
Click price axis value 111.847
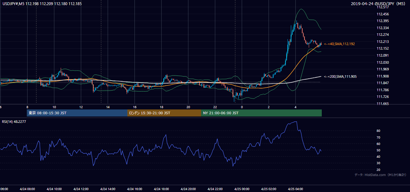pyautogui.click(x=383, y=83)
